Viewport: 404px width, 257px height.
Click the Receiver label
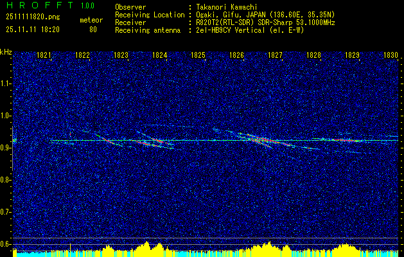point(130,22)
